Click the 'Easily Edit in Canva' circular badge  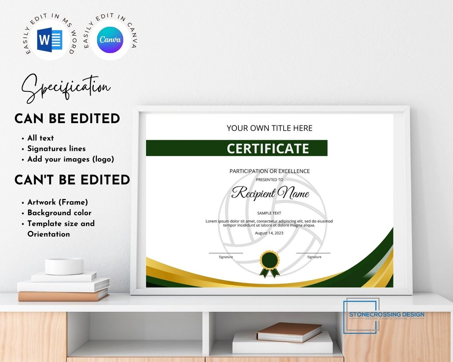pos(110,38)
